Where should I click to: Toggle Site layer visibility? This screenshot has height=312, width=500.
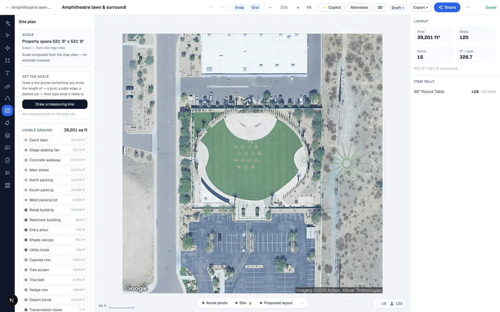click(243, 303)
